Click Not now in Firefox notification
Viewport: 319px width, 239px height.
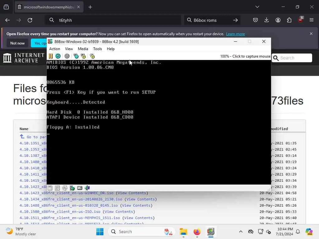[x=17, y=43]
